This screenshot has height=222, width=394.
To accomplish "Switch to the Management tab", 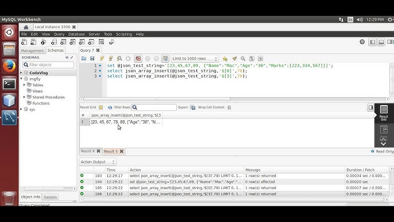I will point(32,51).
